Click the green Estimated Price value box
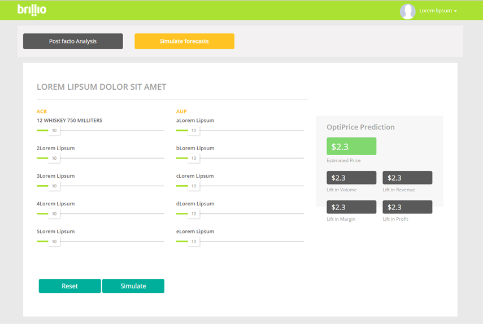The width and height of the screenshot is (483, 324). point(351,147)
